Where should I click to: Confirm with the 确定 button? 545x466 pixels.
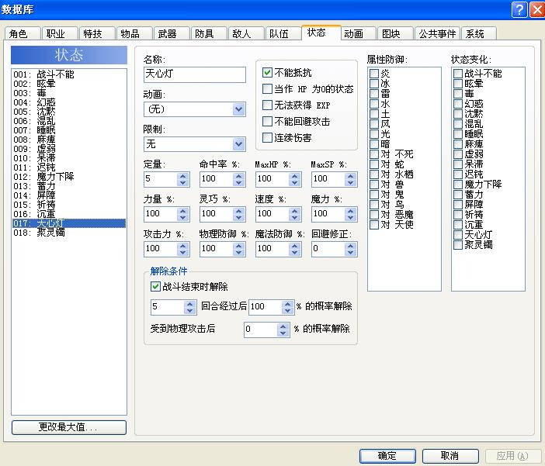coord(387,456)
